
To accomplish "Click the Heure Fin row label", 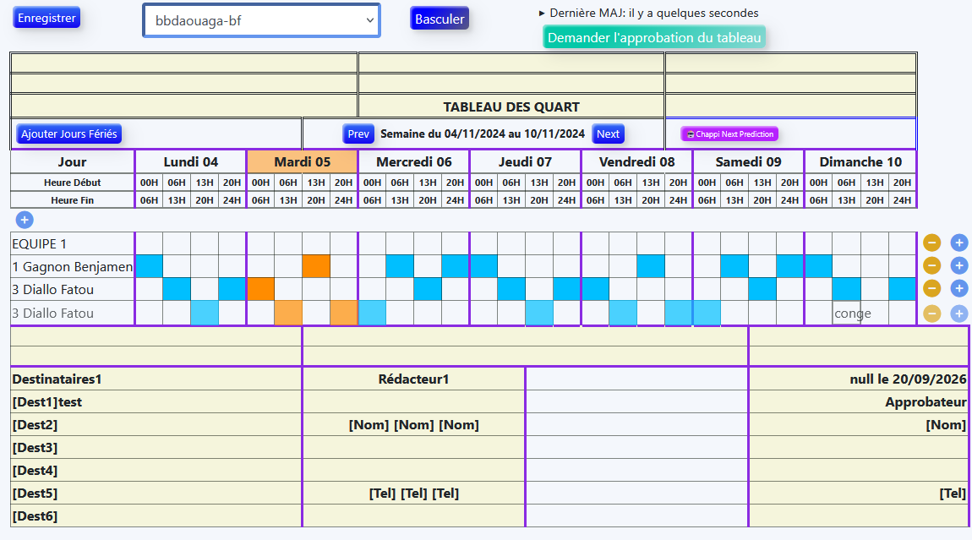I will pyautogui.click(x=73, y=200).
